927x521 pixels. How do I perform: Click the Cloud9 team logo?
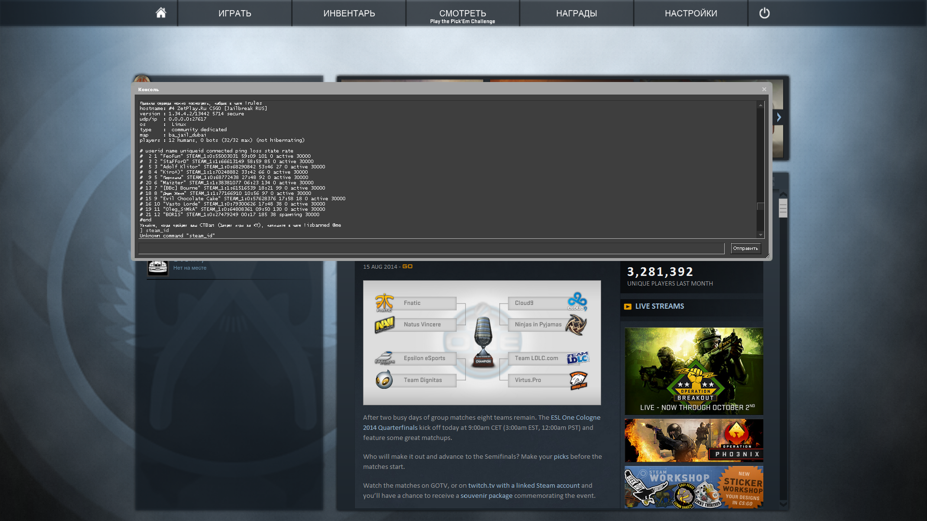pyautogui.click(x=577, y=302)
